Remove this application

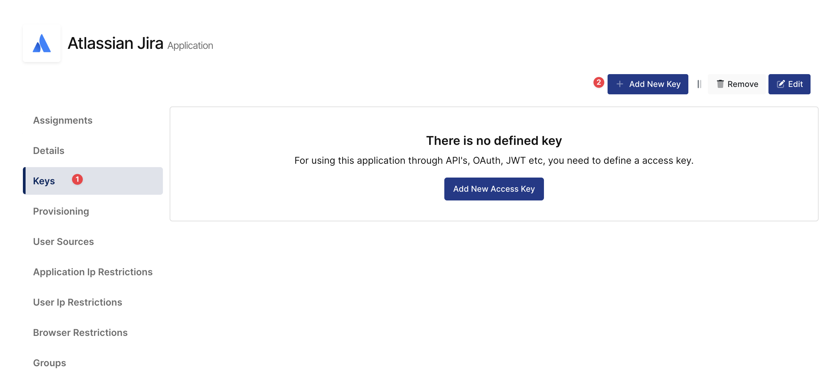[737, 84]
